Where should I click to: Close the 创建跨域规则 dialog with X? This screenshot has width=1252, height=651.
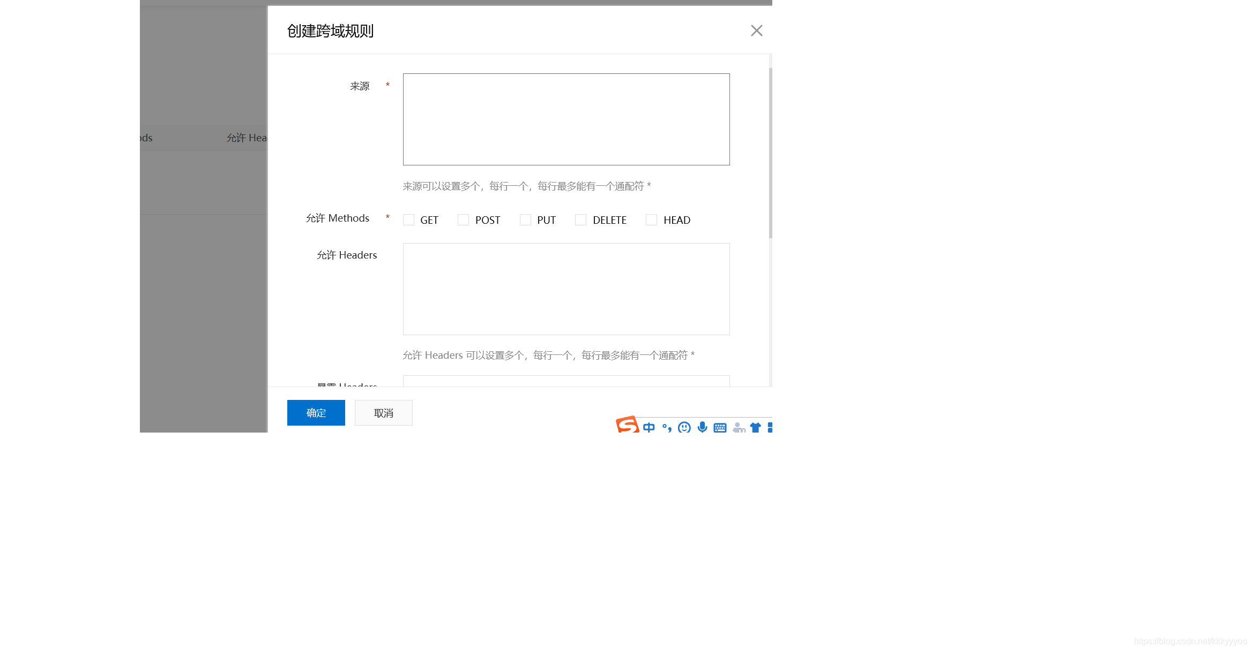(756, 31)
